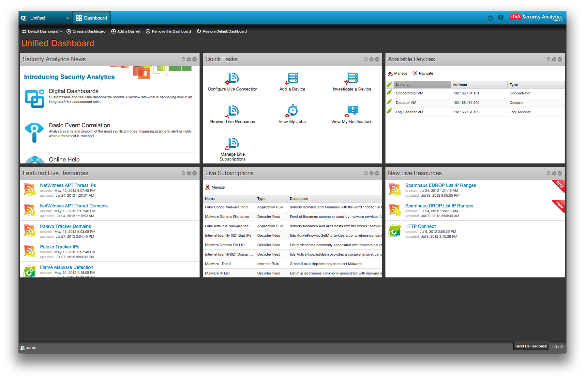The image size is (585, 379).
Task: Open settings gear for Live Subscriptions dashlet
Action: pyautogui.click(x=371, y=173)
